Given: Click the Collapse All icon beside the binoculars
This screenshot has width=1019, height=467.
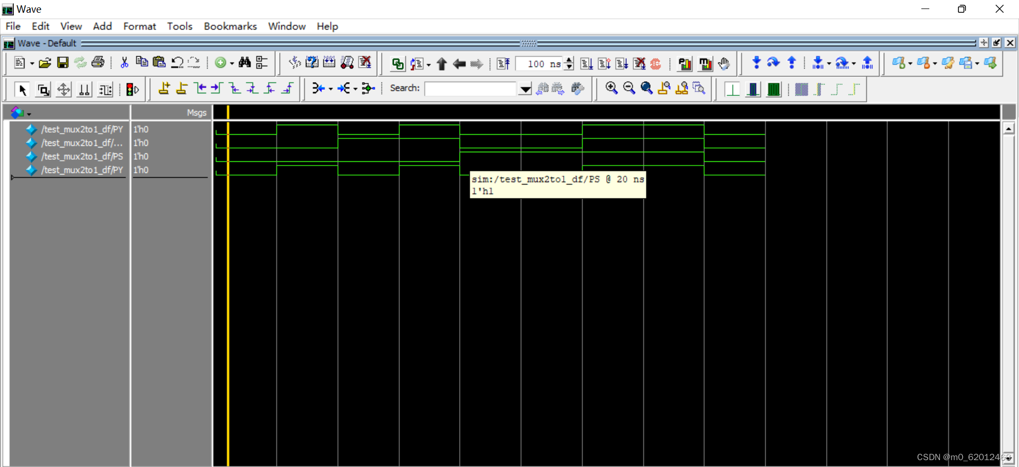Looking at the screenshot, I should coord(262,63).
